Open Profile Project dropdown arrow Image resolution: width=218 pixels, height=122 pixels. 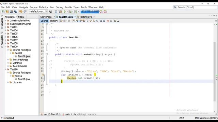tap(78, 12)
